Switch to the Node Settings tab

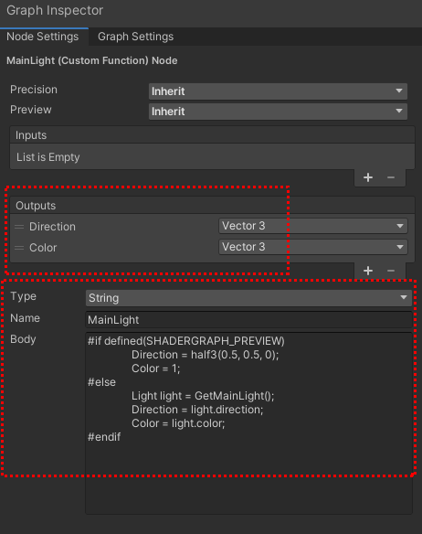(43, 37)
